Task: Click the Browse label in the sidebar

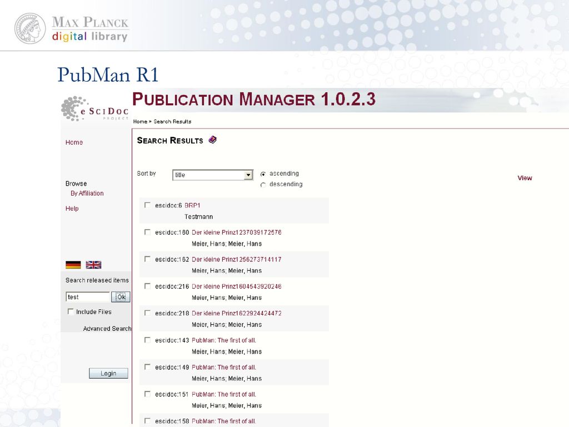Action: tap(76, 183)
